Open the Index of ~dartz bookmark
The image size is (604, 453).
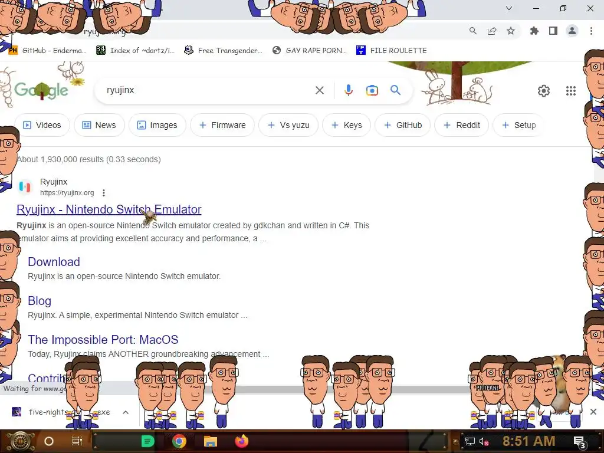coord(136,51)
